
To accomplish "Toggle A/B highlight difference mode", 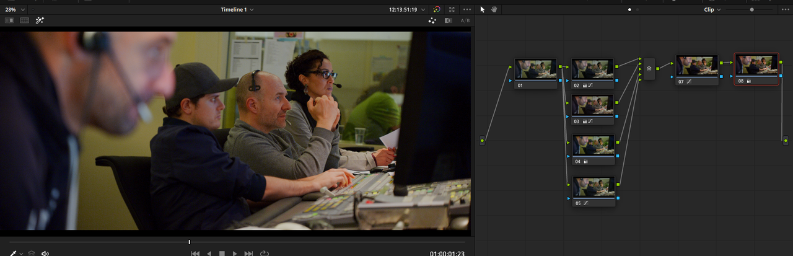I will [465, 20].
